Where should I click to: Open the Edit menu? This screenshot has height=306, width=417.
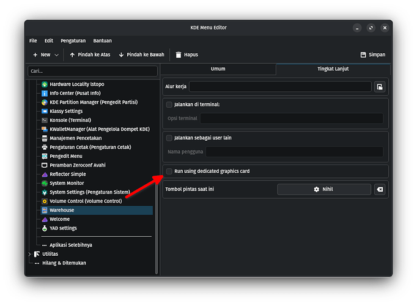point(49,41)
